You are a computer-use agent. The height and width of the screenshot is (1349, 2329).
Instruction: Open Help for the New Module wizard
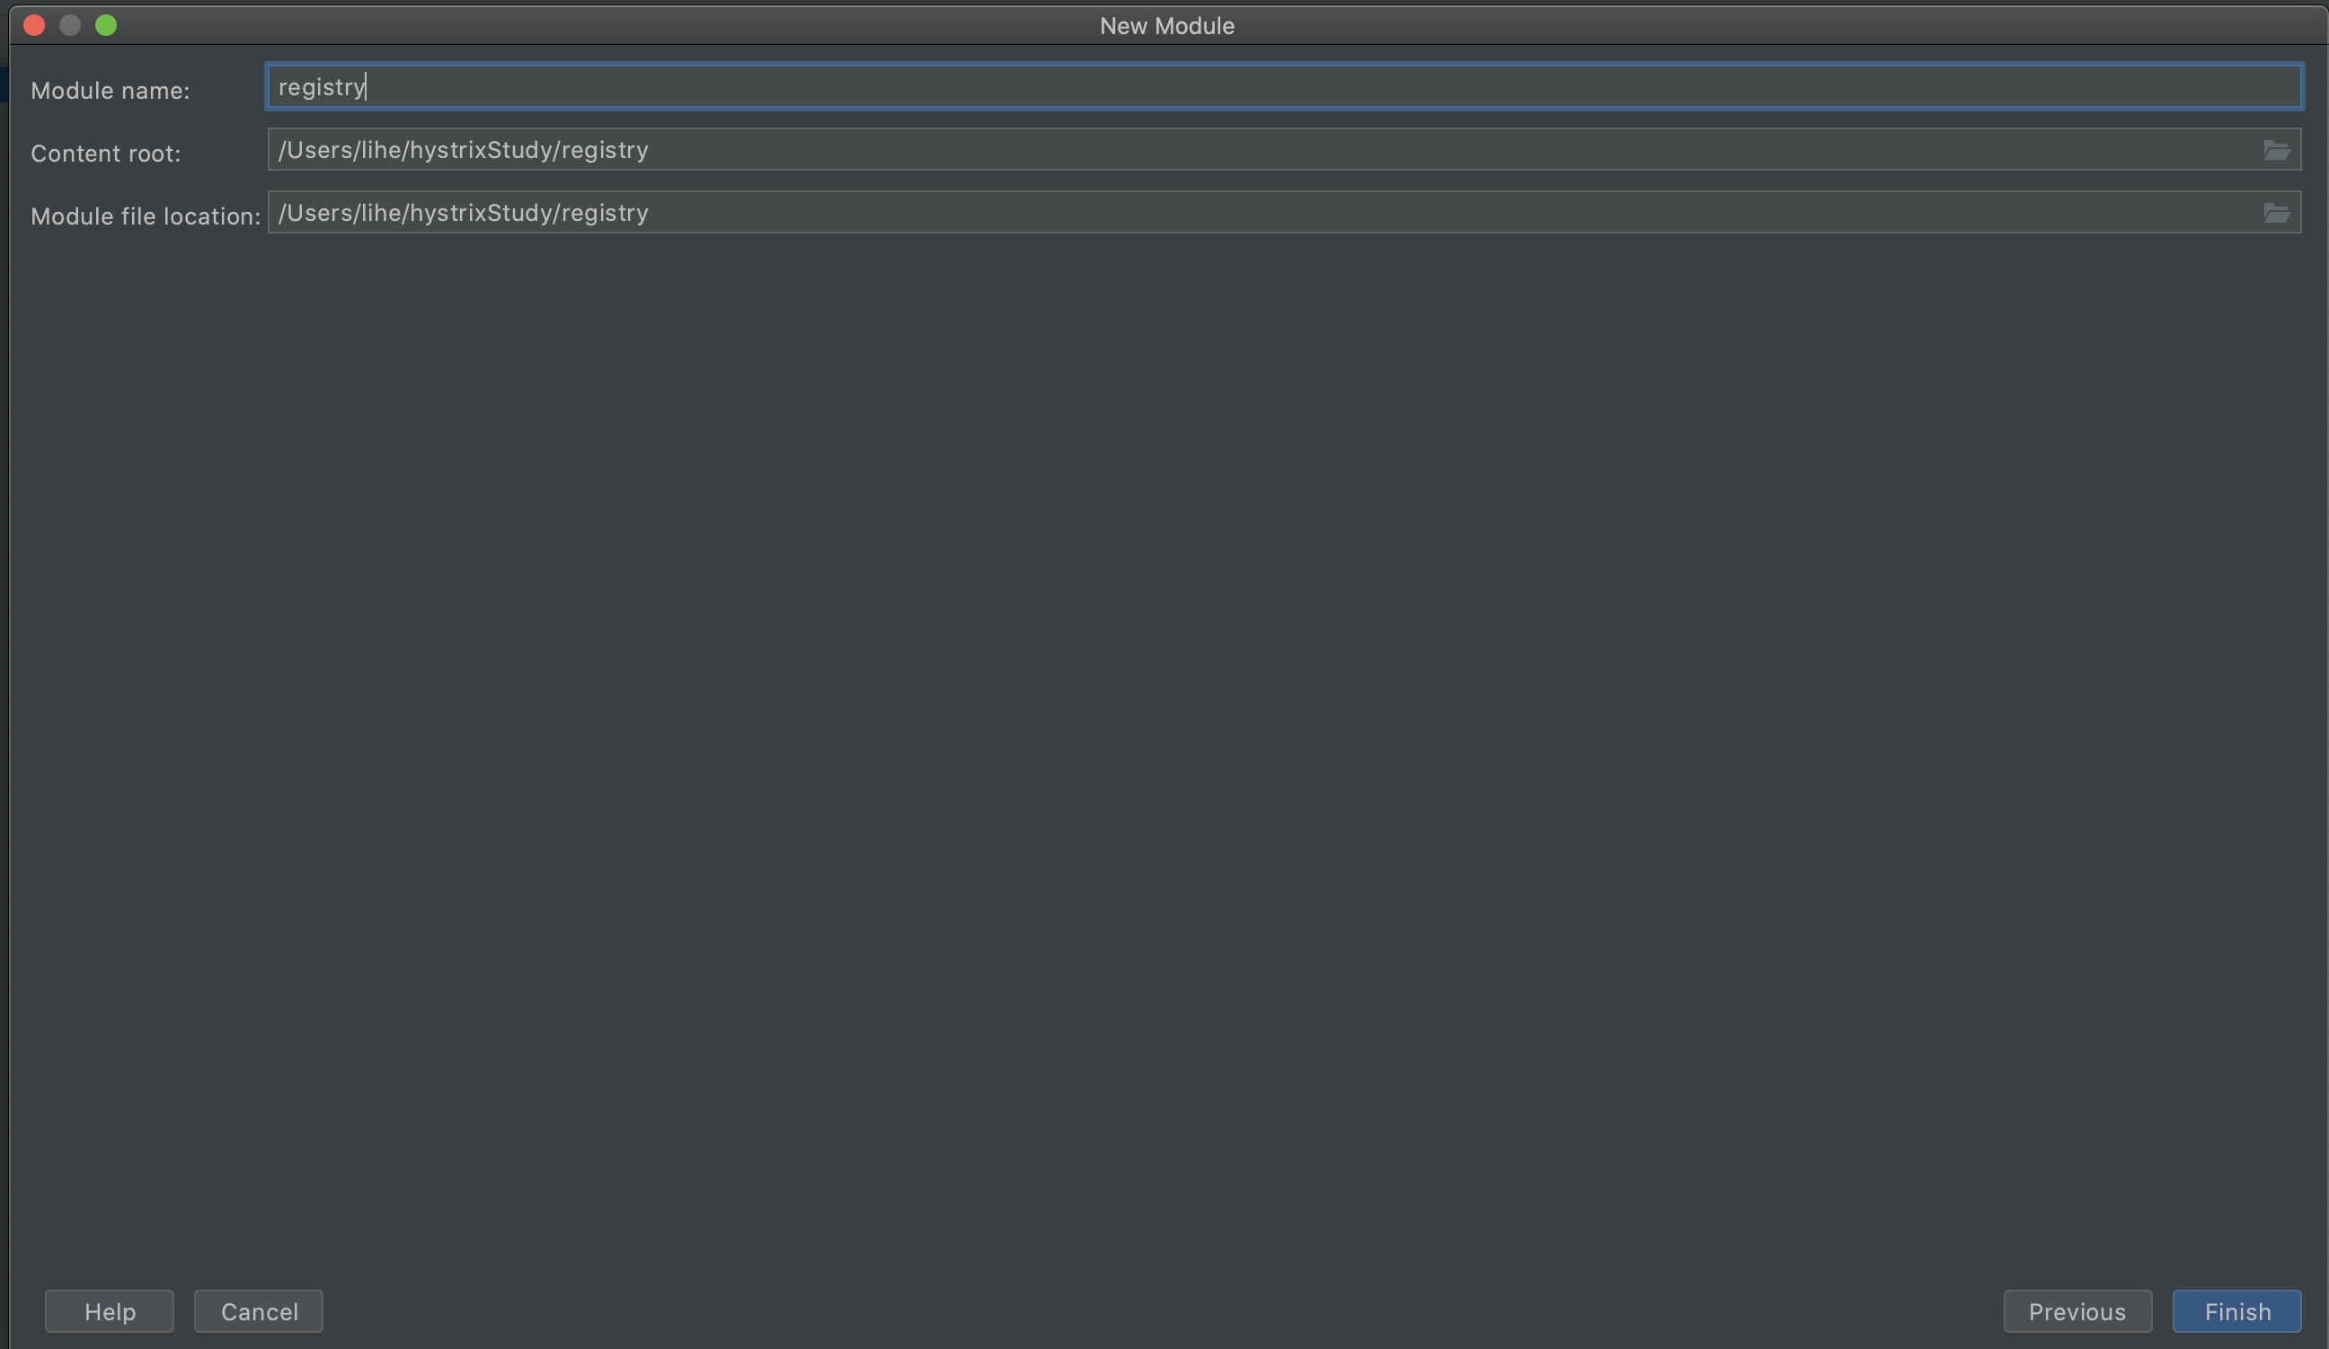click(x=109, y=1311)
